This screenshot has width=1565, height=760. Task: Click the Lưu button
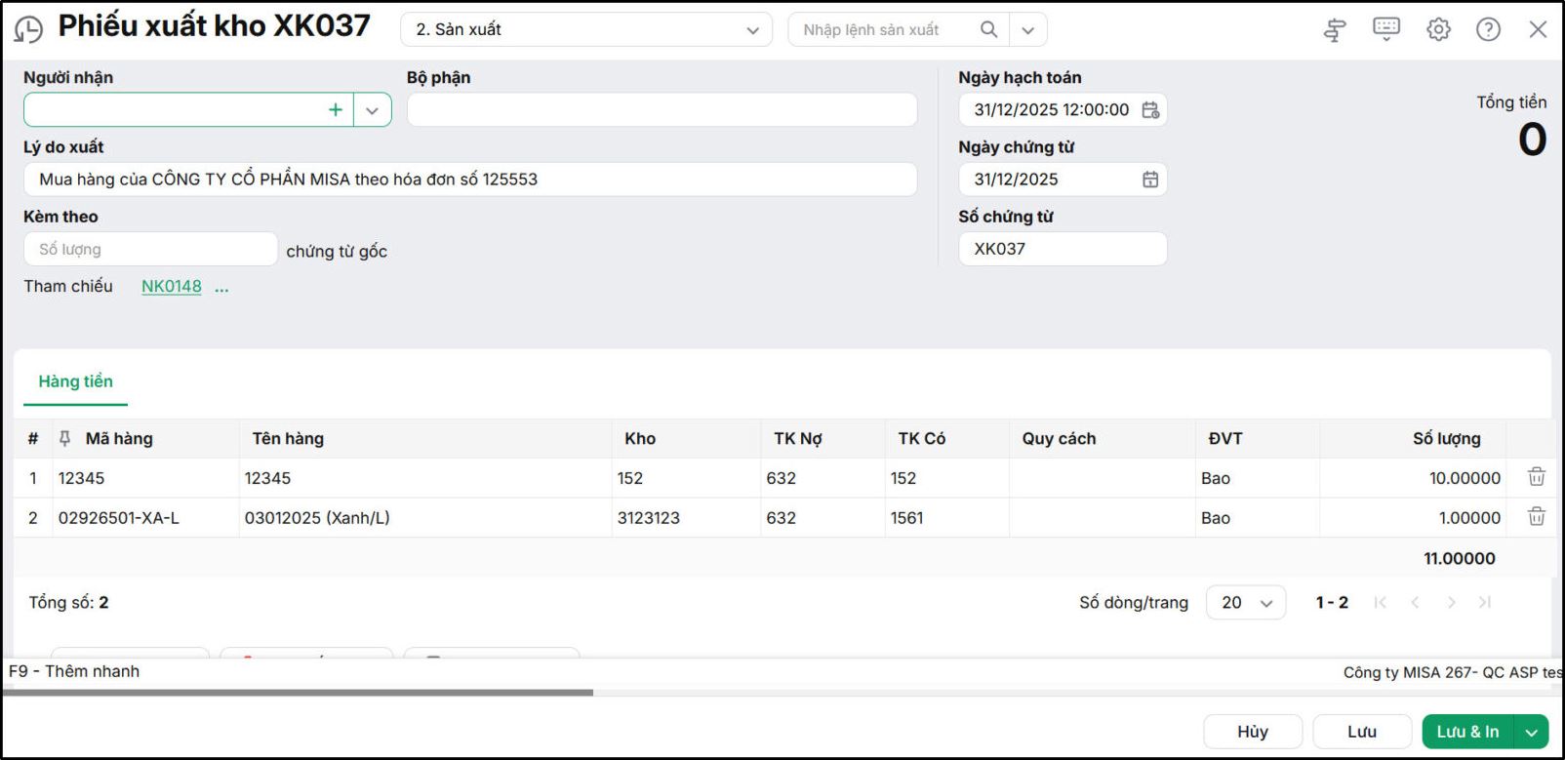click(x=1362, y=732)
